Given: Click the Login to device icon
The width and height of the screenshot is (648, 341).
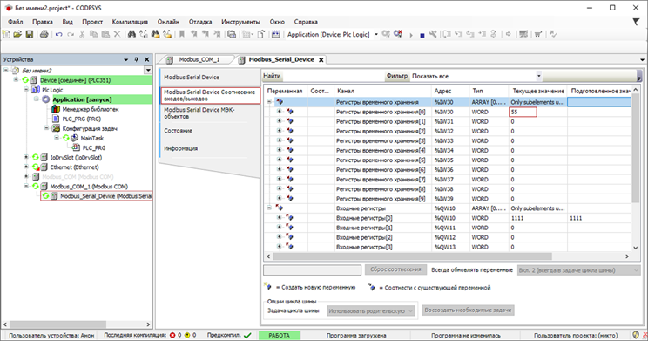Looking at the screenshot, I should (x=386, y=34).
